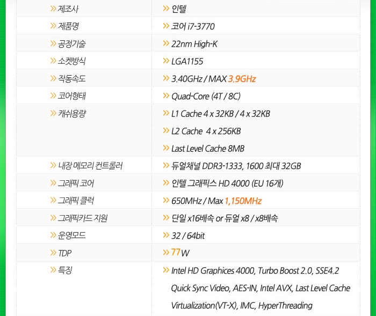The image size is (376, 316).
Task: Click the '공정기술' label
Action: point(71,43)
